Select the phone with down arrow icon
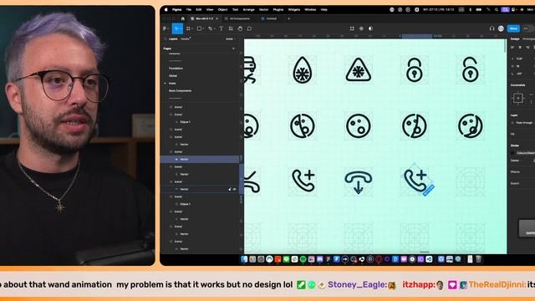 (x=359, y=182)
